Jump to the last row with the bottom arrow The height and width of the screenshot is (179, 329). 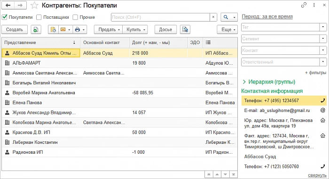233,174
